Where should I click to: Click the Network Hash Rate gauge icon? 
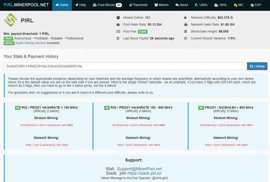click(186, 25)
